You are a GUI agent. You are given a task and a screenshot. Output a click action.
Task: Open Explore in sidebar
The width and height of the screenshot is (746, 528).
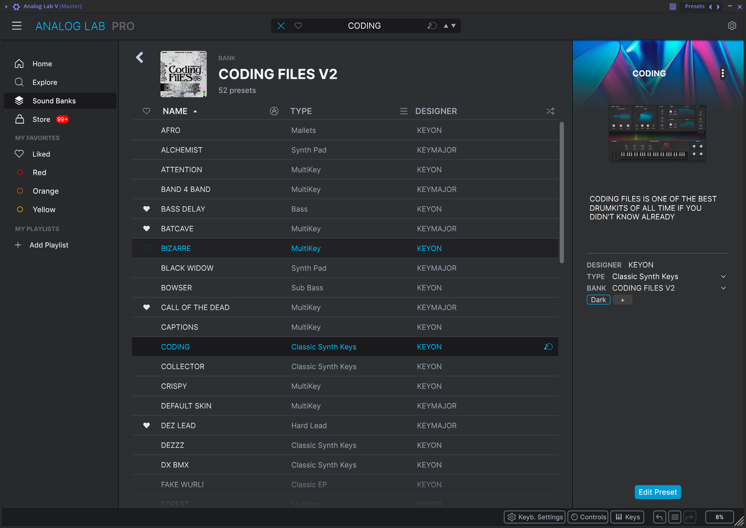pyautogui.click(x=60, y=82)
